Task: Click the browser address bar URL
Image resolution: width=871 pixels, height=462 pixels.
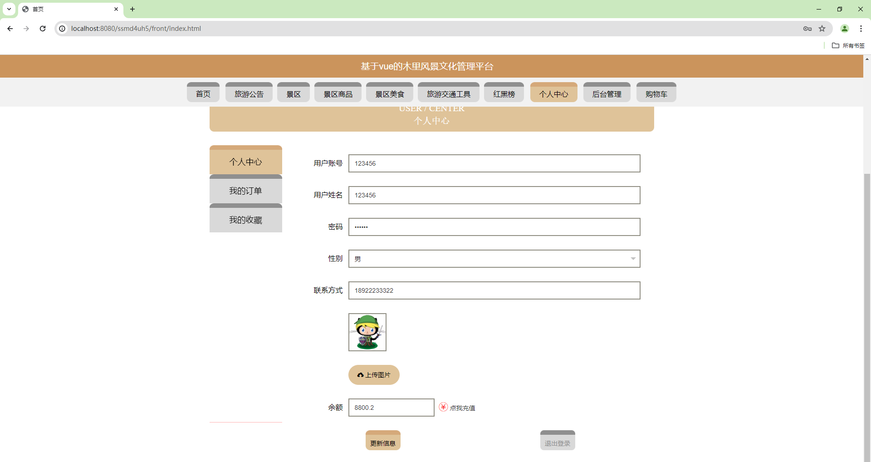Action: [x=136, y=29]
